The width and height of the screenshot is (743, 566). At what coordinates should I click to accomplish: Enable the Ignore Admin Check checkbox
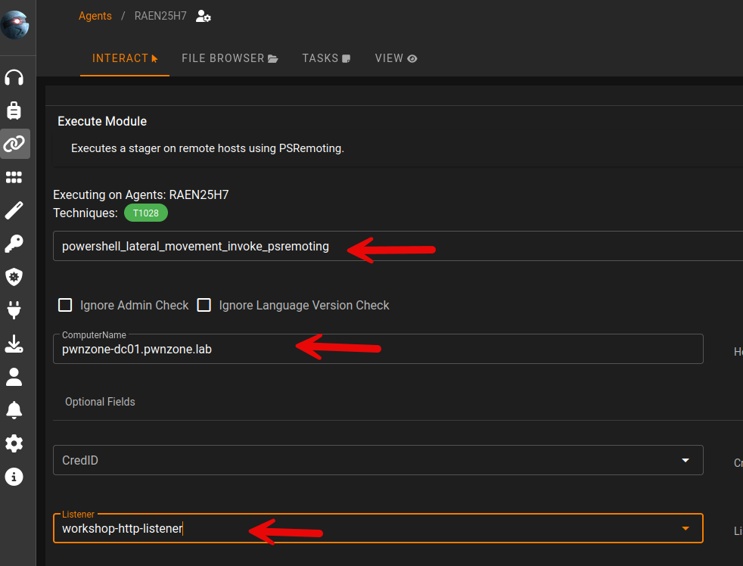click(66, 305)
